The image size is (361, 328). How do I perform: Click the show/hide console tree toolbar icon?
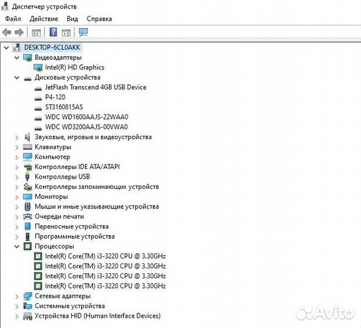36,32
